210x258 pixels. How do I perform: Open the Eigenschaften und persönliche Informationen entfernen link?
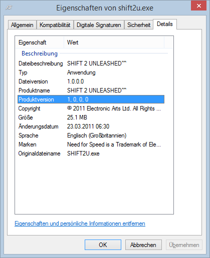[80, 223]
